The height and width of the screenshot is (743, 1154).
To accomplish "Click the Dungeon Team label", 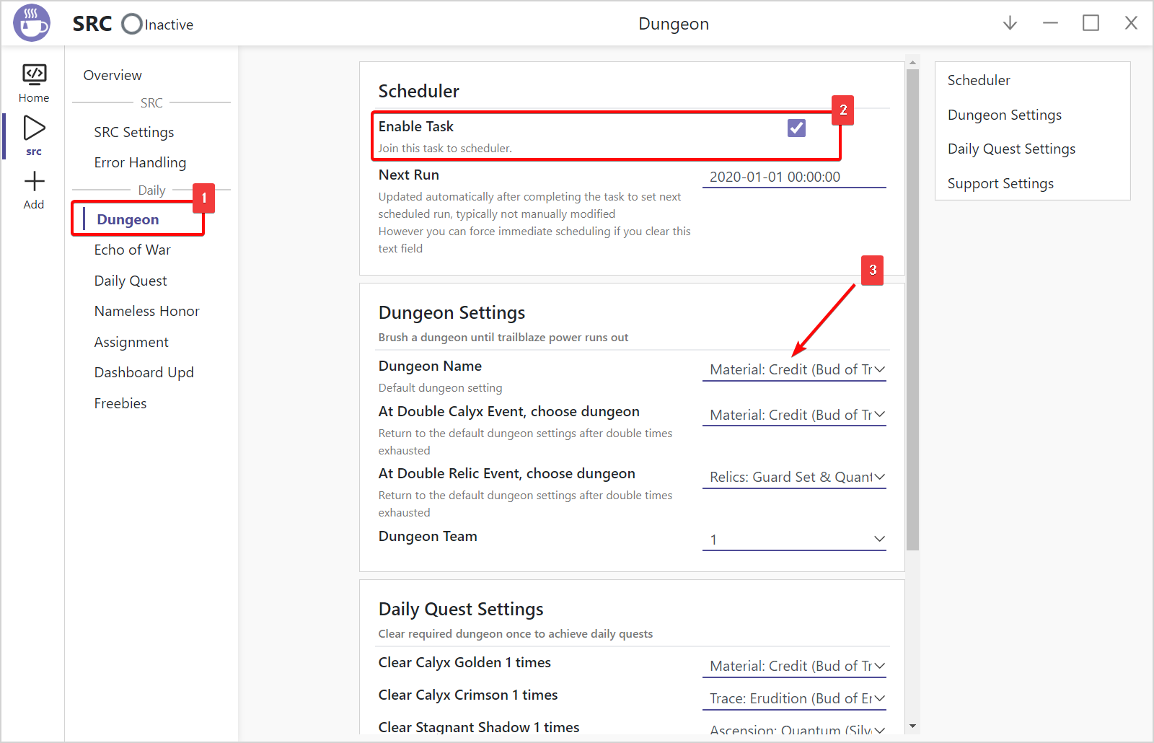I will tap(428, 536).
